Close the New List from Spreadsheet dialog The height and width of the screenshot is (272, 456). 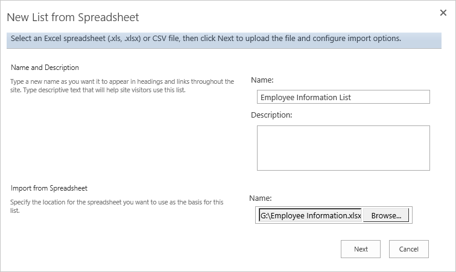click(443, 13)
